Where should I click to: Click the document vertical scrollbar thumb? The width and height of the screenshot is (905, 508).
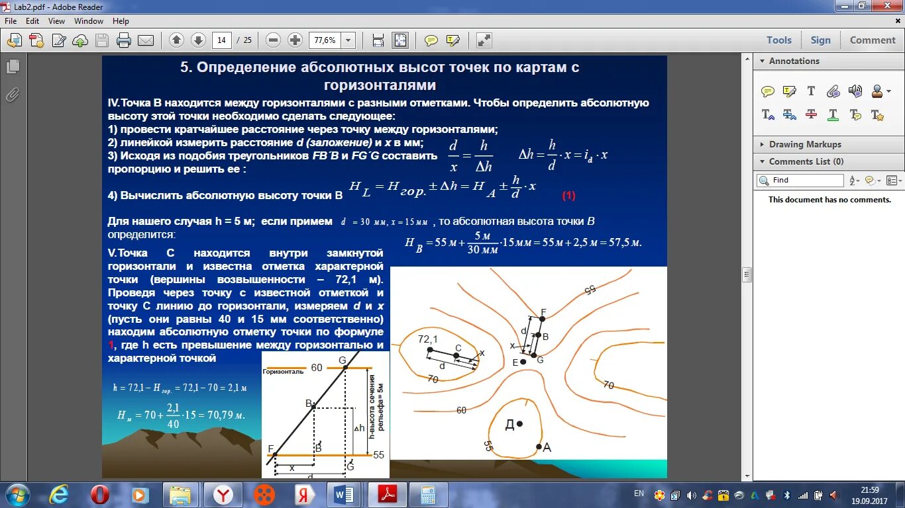tap(747, 275)
